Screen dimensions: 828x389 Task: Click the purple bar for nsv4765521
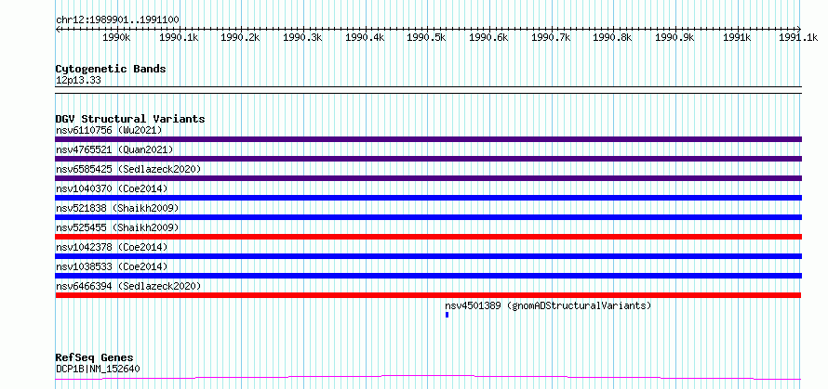(x=428, y=159)
